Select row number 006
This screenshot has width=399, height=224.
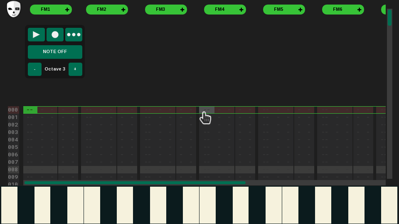(13, 155)
